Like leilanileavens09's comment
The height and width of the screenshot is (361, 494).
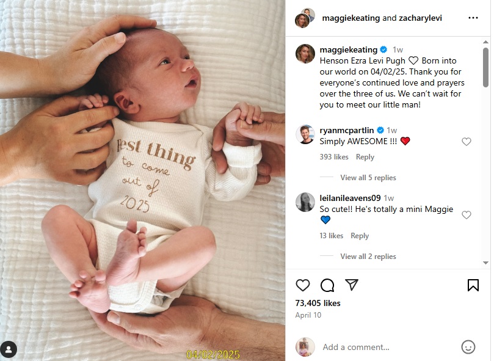(x=467, y=215)
